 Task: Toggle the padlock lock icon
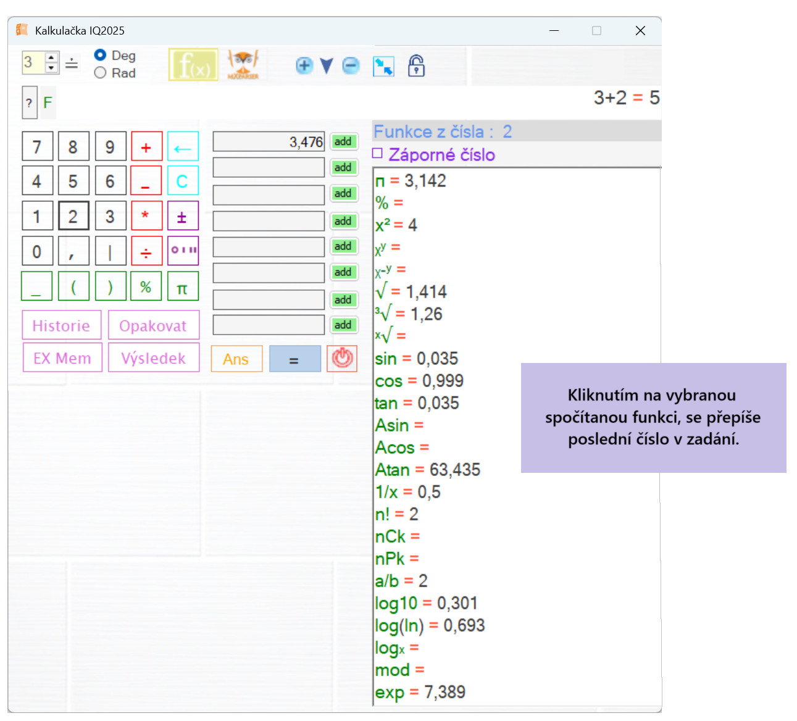click(417, 65)
